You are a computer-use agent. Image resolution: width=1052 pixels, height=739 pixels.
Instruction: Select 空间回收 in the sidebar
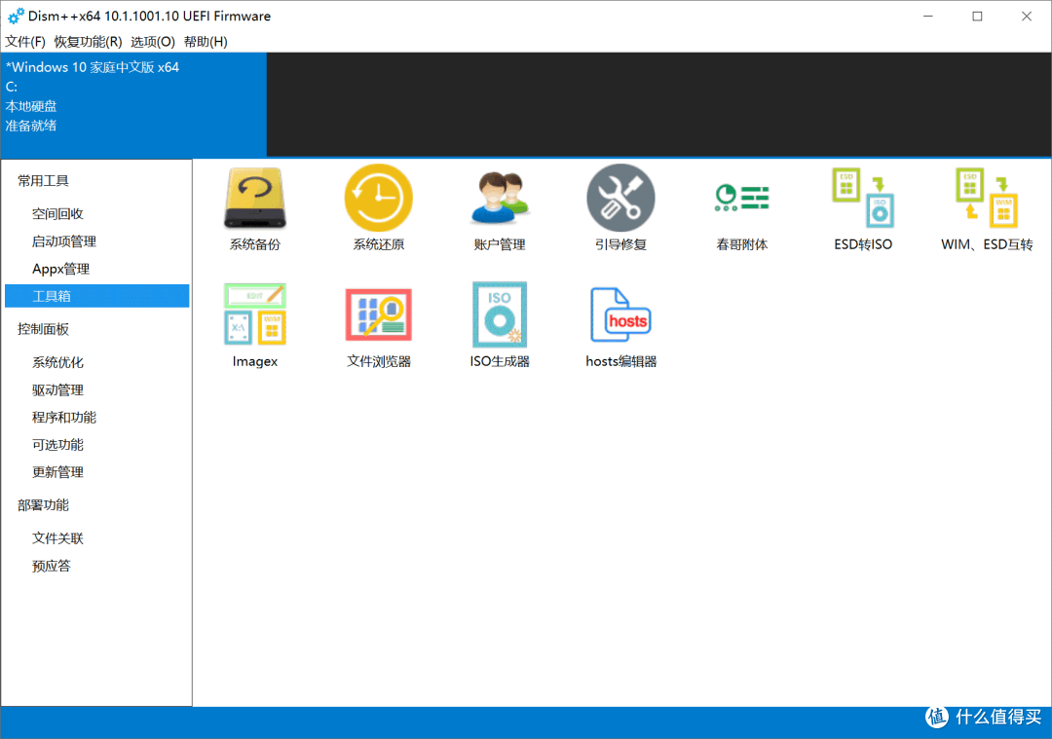pyautogui.click(x=57, y=214)
